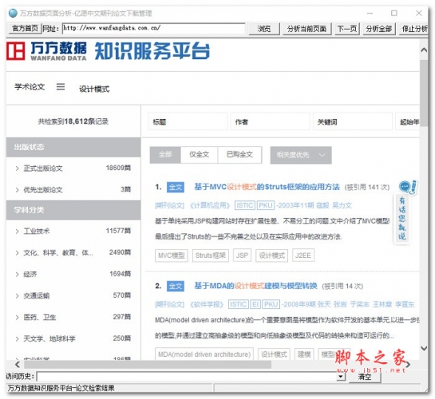Click the horizontal scrollbar thumb
This screenshot has height=399, width=435.
click(147, 365)
